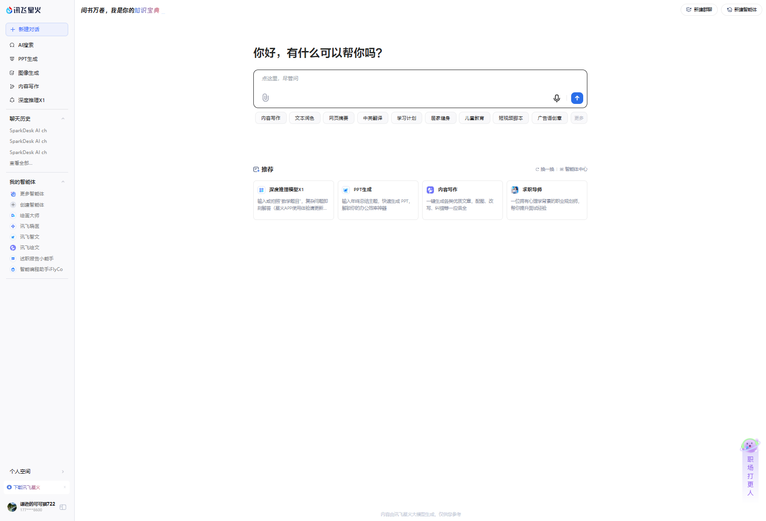The width and height of the screenshot is (766, 521).
Task: Click the paperclip attachment icon
Action: (x=265, y=97)
